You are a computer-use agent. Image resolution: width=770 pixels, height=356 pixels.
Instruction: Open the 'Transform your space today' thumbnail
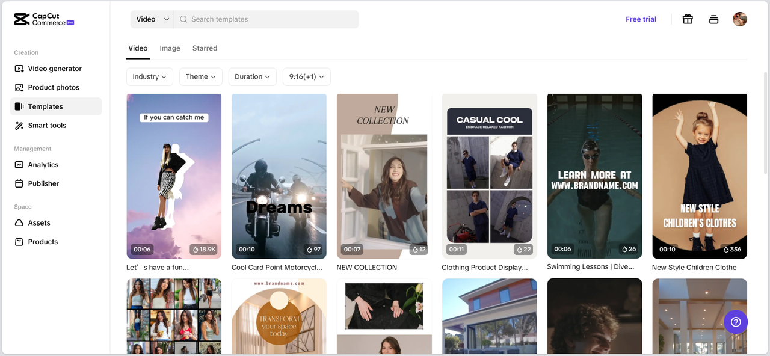(279, 317)
